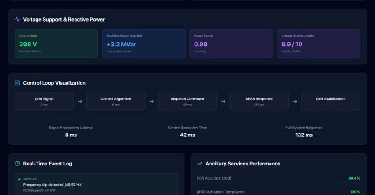This screenshot has height=195, width=375.
Task: Click the Control Loop Visualization header icon
Action: (x=17, y=83)
